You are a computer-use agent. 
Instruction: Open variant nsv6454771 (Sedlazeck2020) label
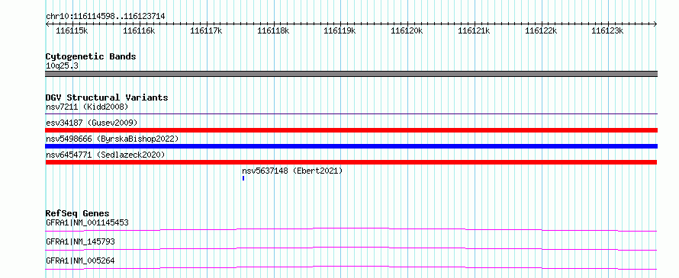pos(105,155)
